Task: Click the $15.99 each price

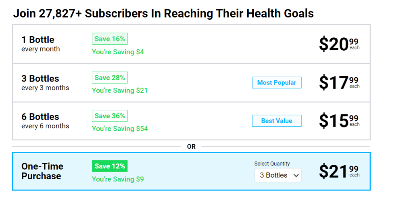Action: [339, 121]
